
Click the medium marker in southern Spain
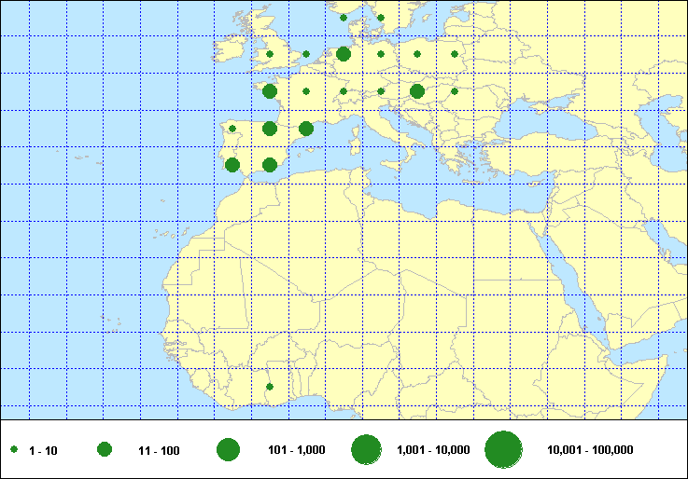pos(270,165)
